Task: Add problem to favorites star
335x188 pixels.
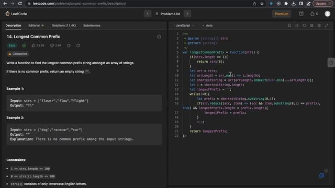Action: click(x=69, y=45)
